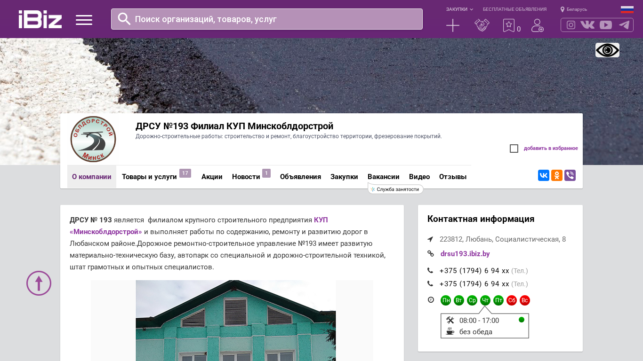Expand the ЗАКУПКИ dropdown in header
The height and width of the screenshot is (361, 643).
(459, 9)
